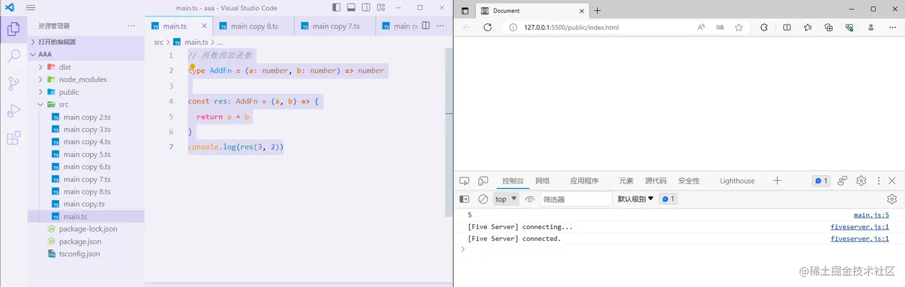Toggle DevTools inspect element picker
This screenshot has height=287, width=905.
click(464, 181)
